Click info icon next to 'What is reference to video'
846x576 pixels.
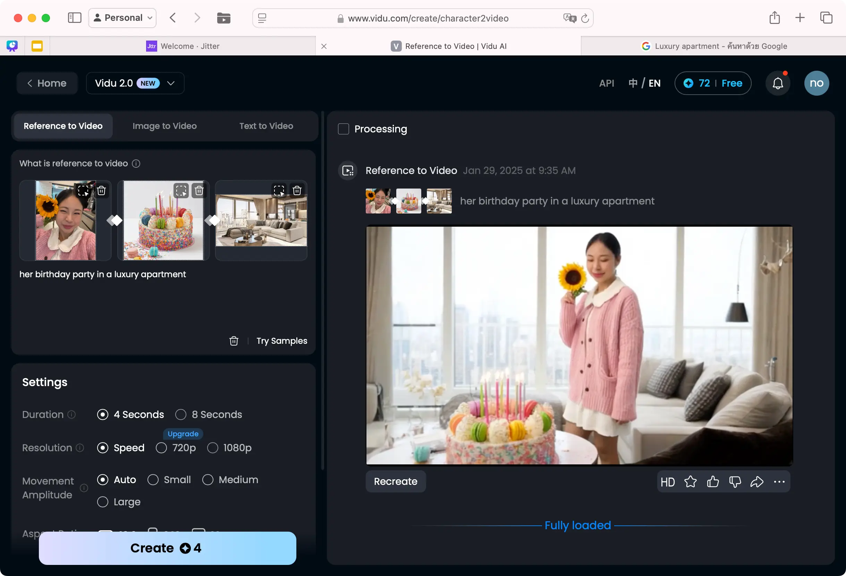point(136,164)
